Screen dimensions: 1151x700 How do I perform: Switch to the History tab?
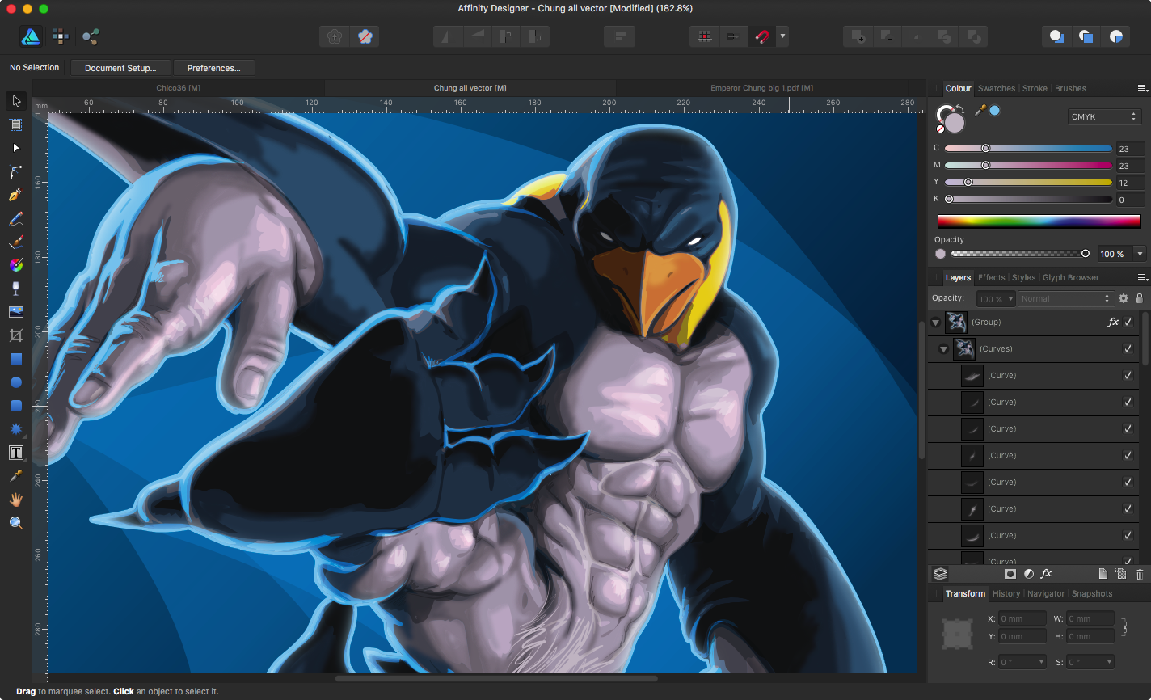(x=1006, y=593)
